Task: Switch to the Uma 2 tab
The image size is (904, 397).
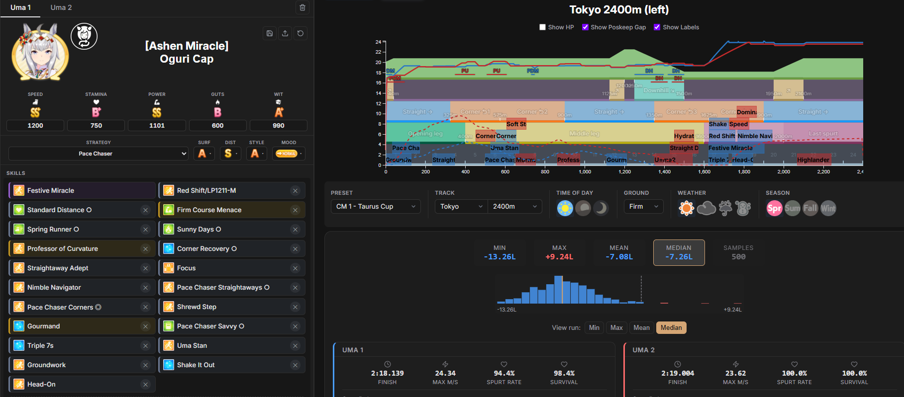Action: pos(61,7)
